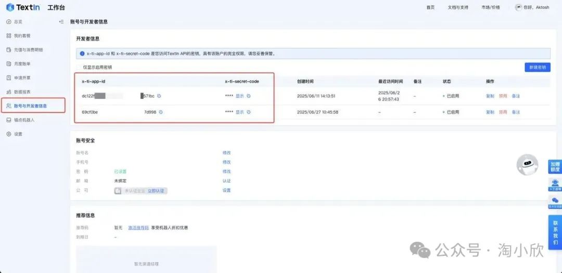Copy the app-id ending in 7d998
This screenshot has width=562, height=273.
(161, 112)
